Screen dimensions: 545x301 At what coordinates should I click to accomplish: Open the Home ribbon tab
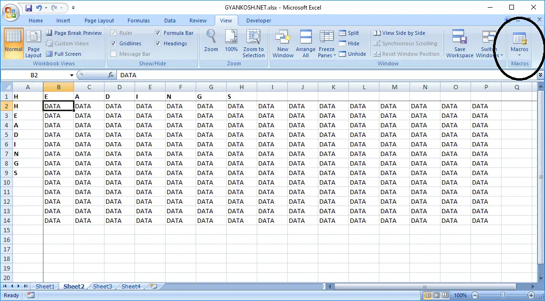(36, 21)
